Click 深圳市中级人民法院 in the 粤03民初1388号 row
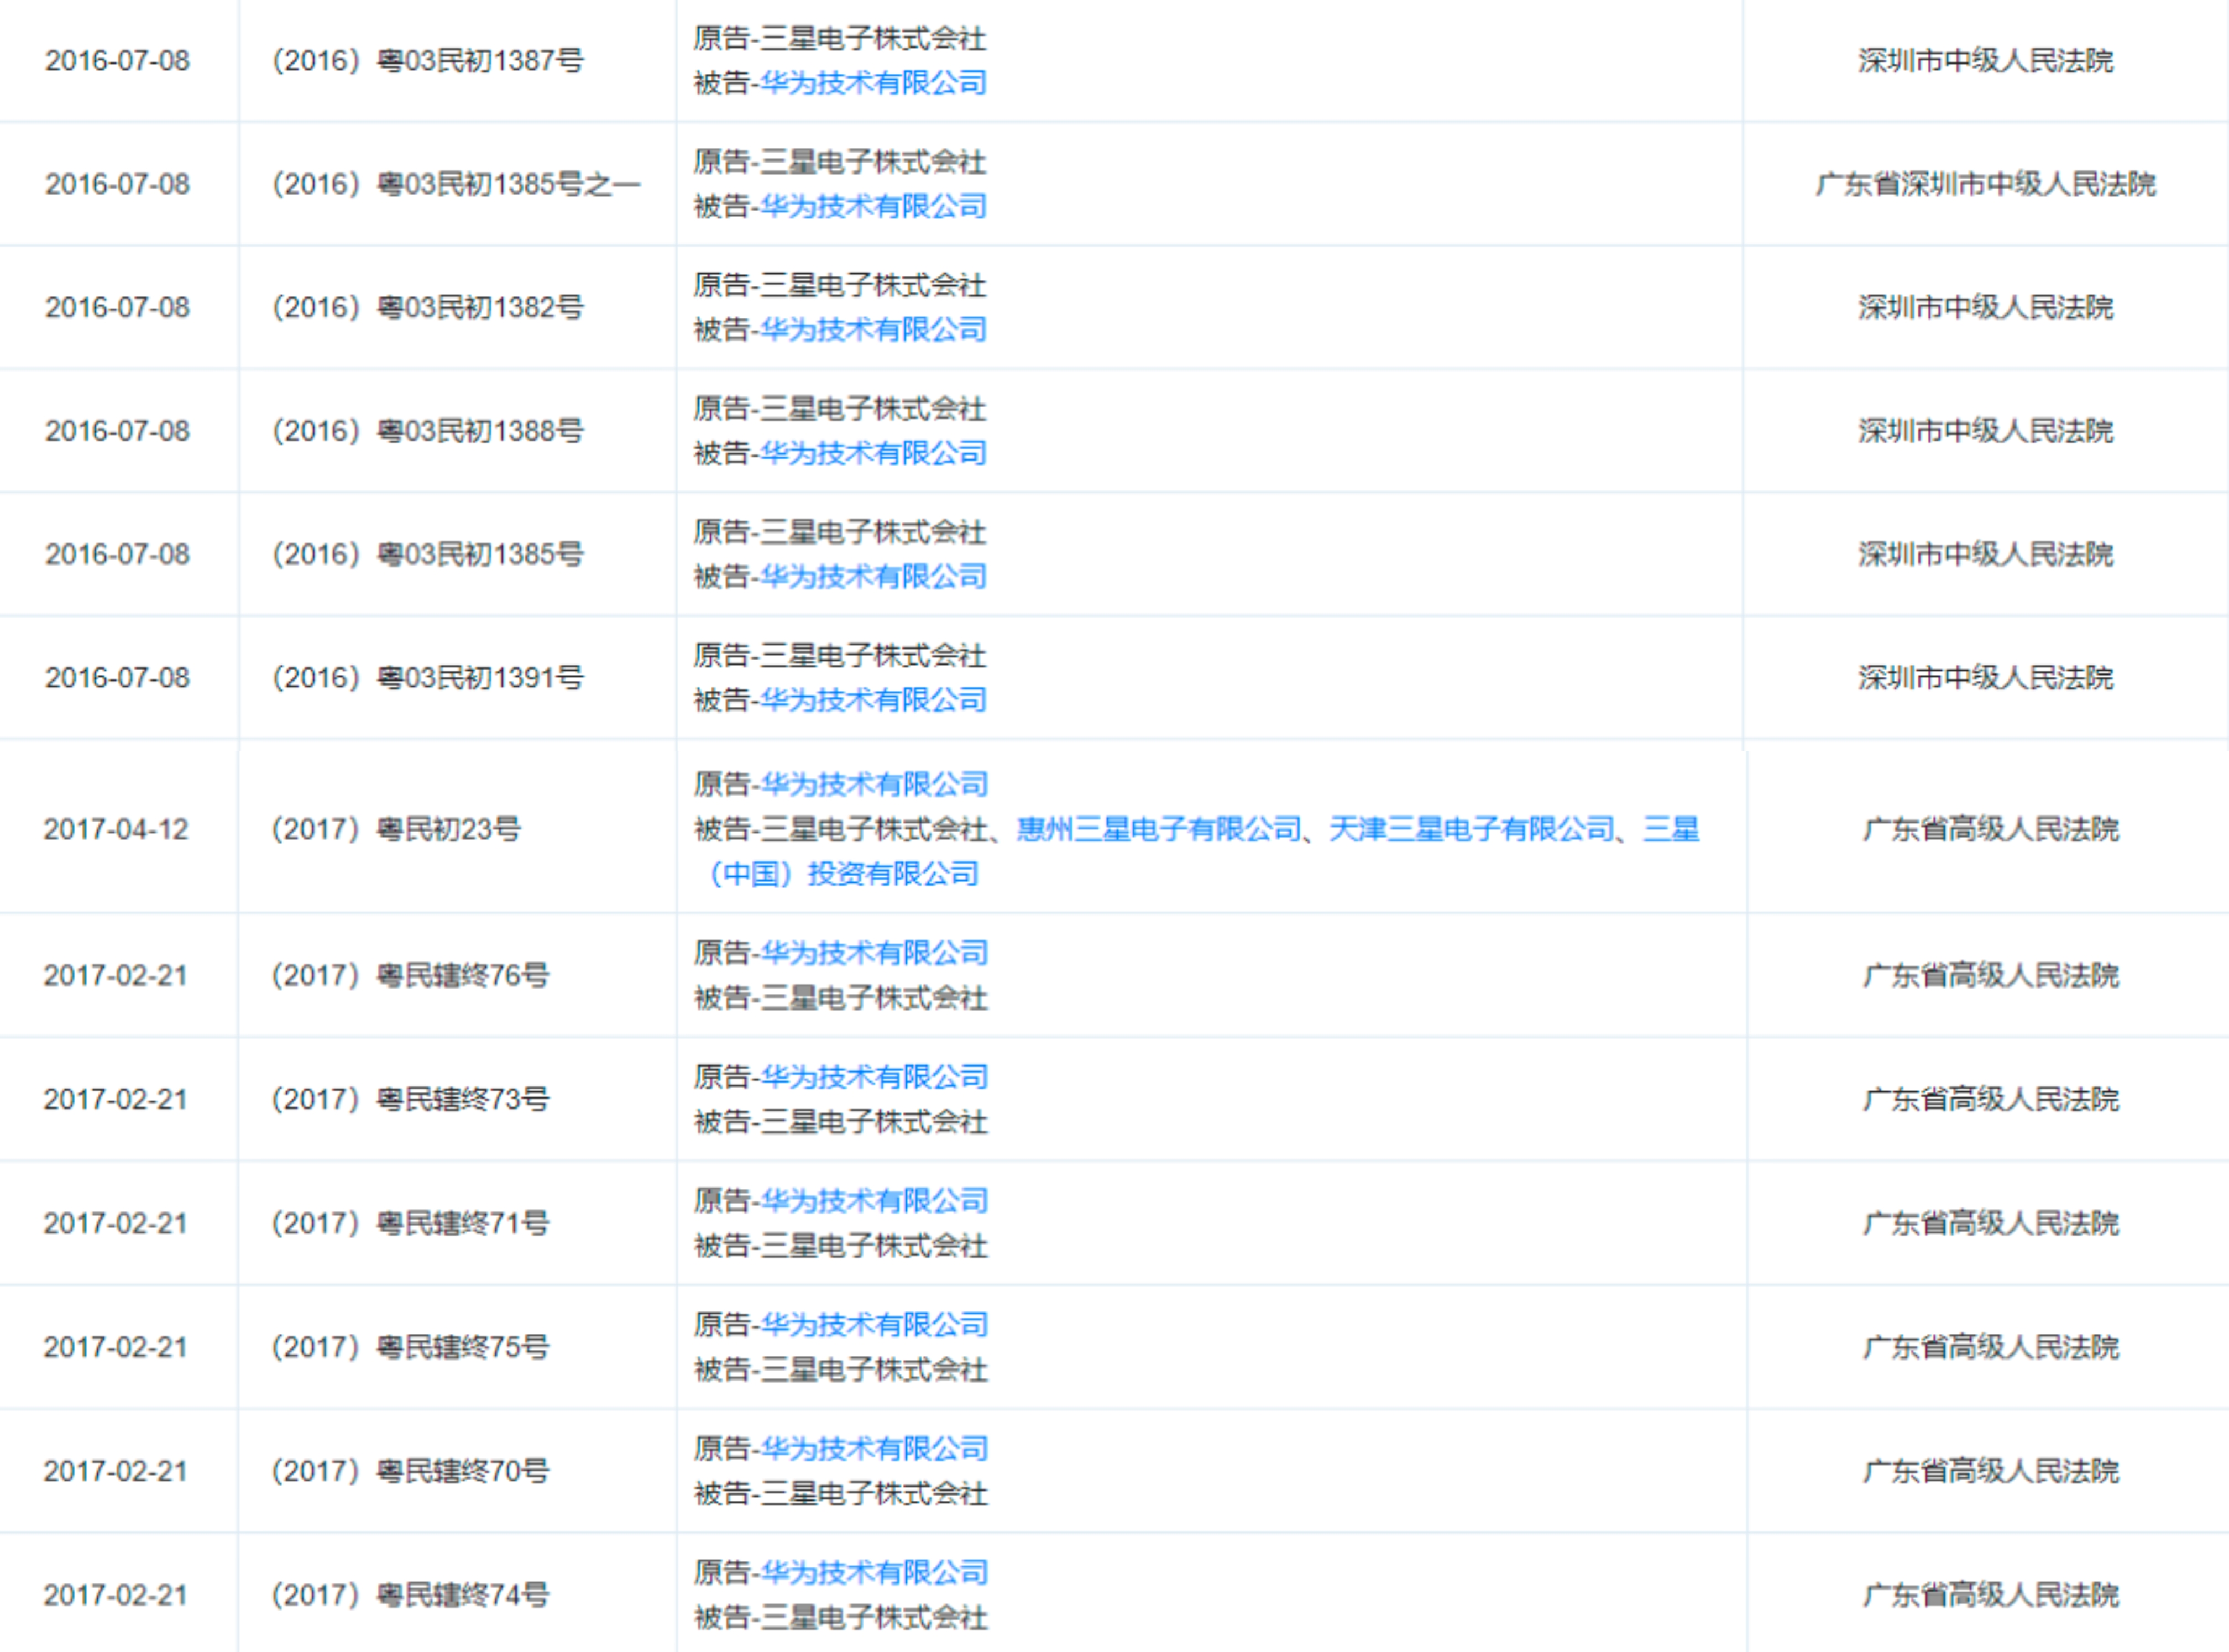The width and height of the screenshot is (2229, 1652). pyautogui.click(x=1986, y=432)
